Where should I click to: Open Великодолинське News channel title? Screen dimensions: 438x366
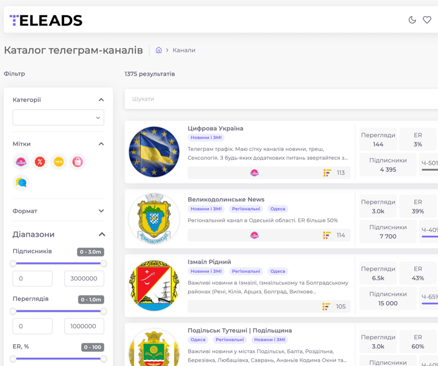click(226, 199)
